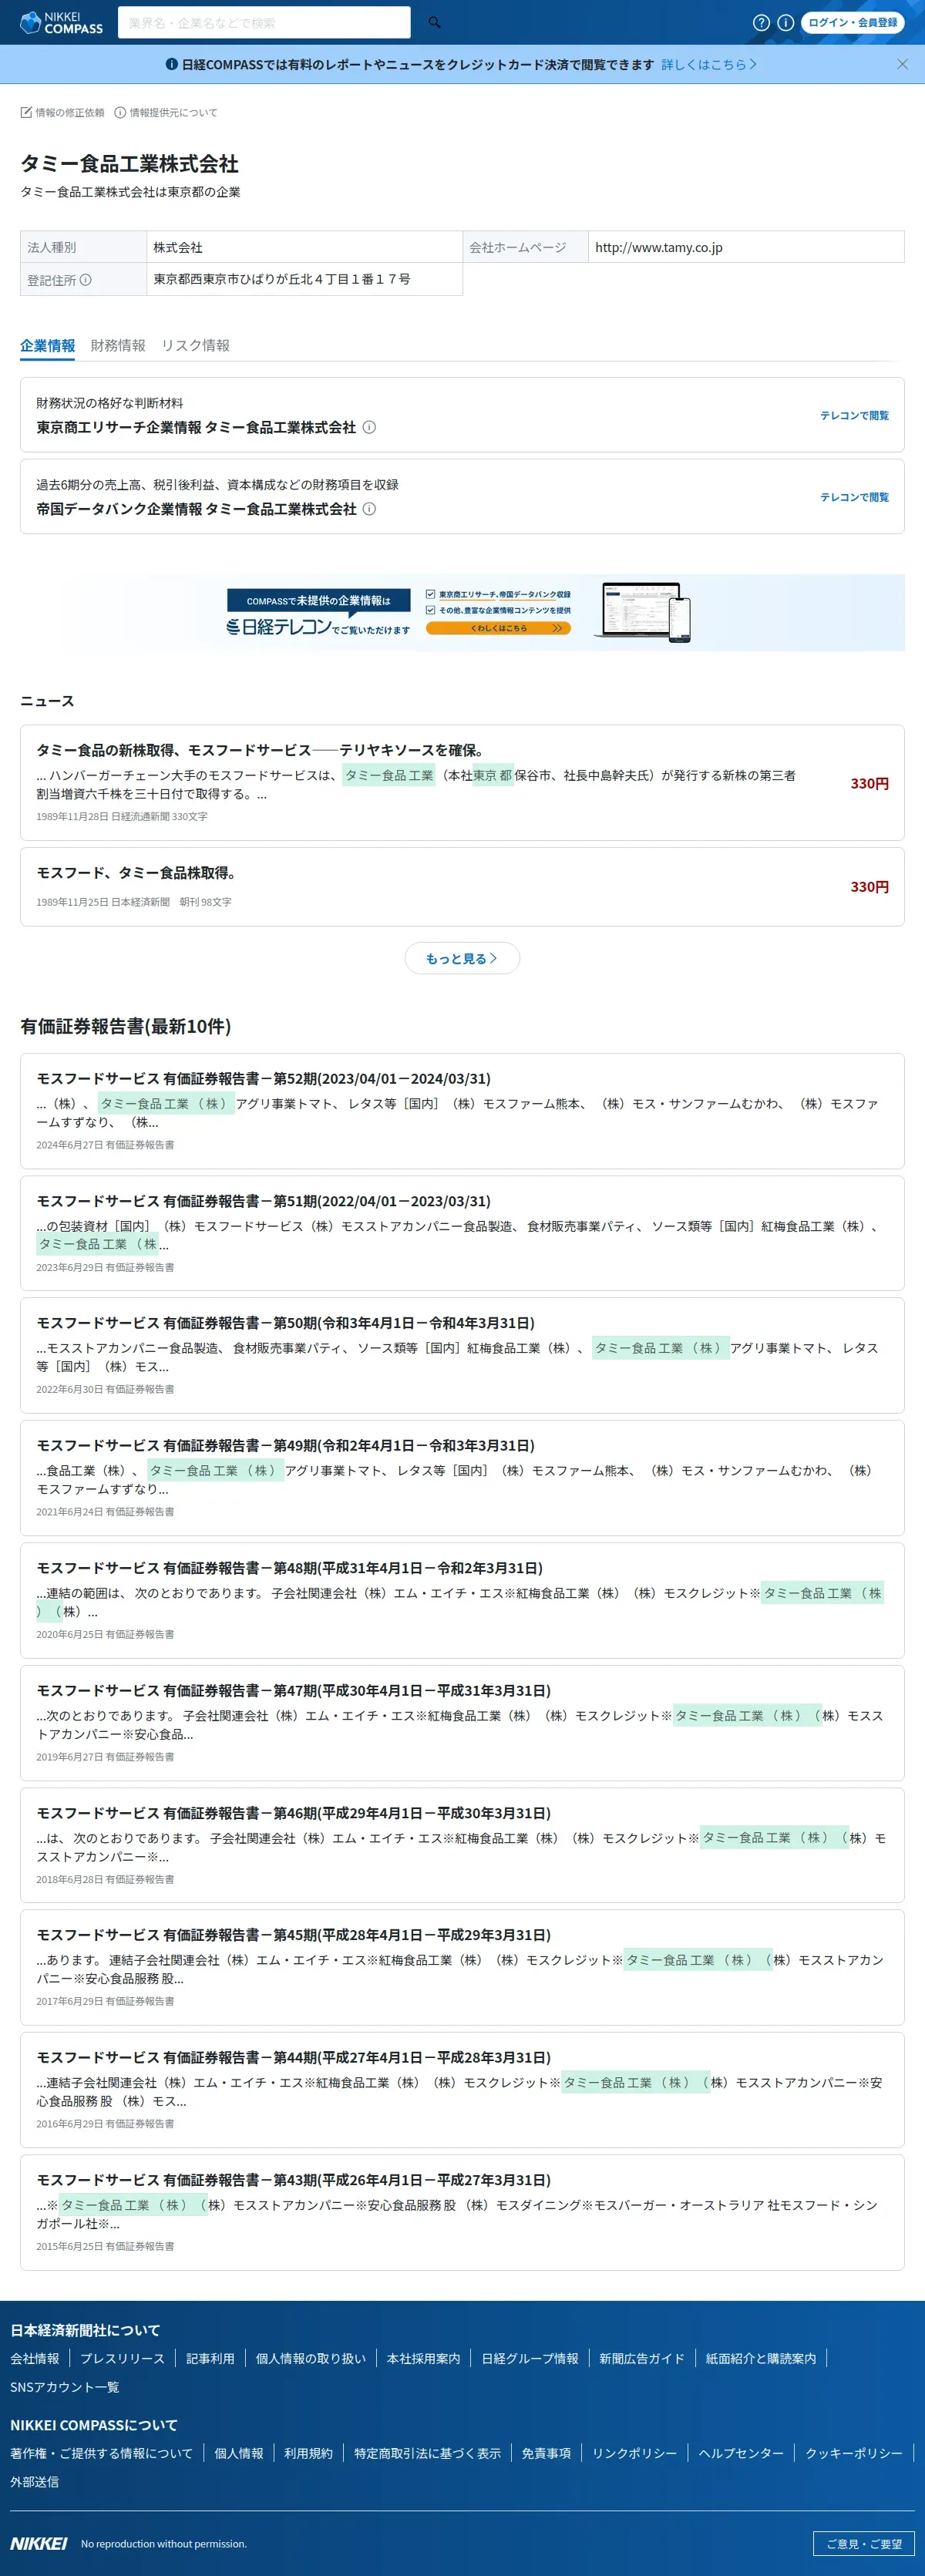Click footer link 新聞広告ガイド

(642, 2358)
